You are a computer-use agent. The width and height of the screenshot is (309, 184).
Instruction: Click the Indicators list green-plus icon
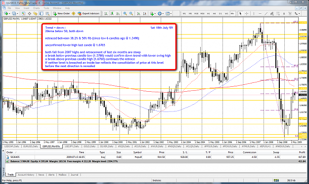coord(152,13)
